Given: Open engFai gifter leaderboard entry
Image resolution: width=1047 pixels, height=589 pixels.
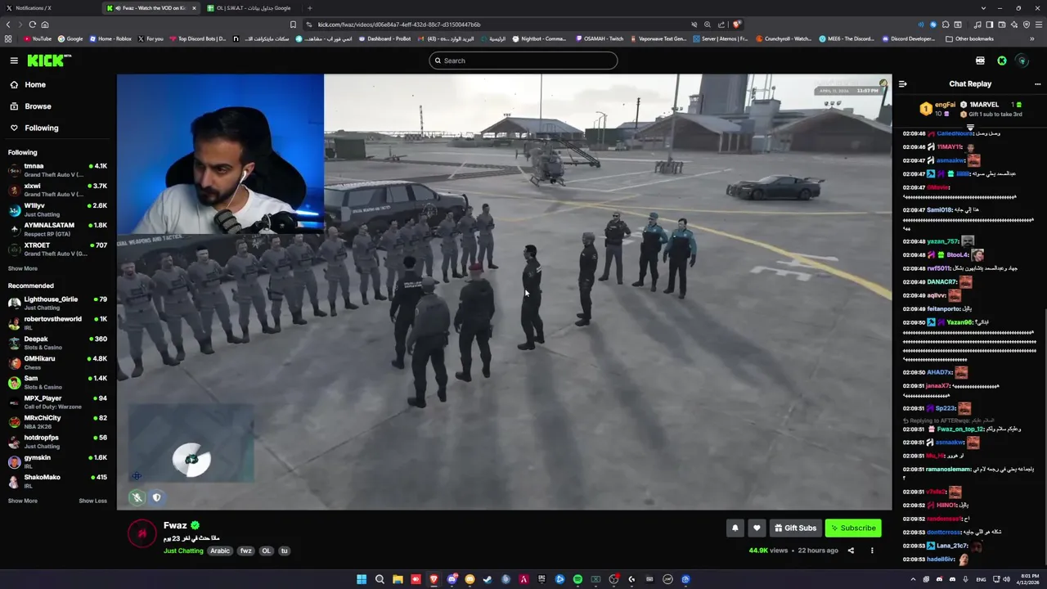Looking at the screenshot, I should [939, 108].
